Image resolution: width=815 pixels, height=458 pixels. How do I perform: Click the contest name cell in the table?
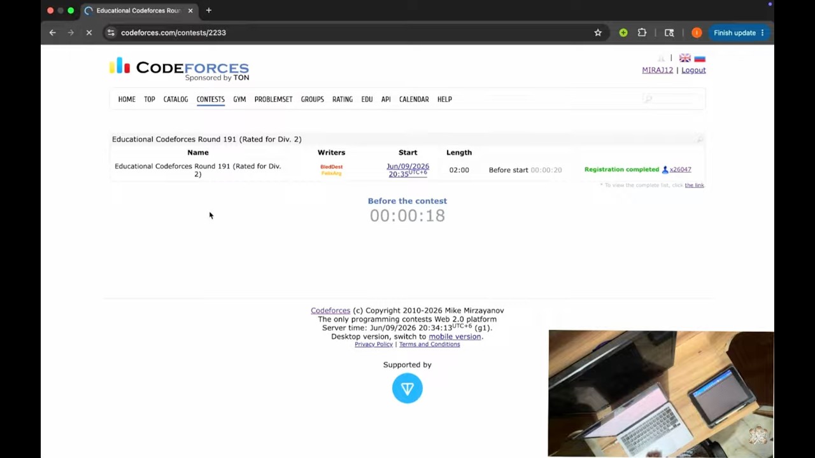[x=198, y=170]
